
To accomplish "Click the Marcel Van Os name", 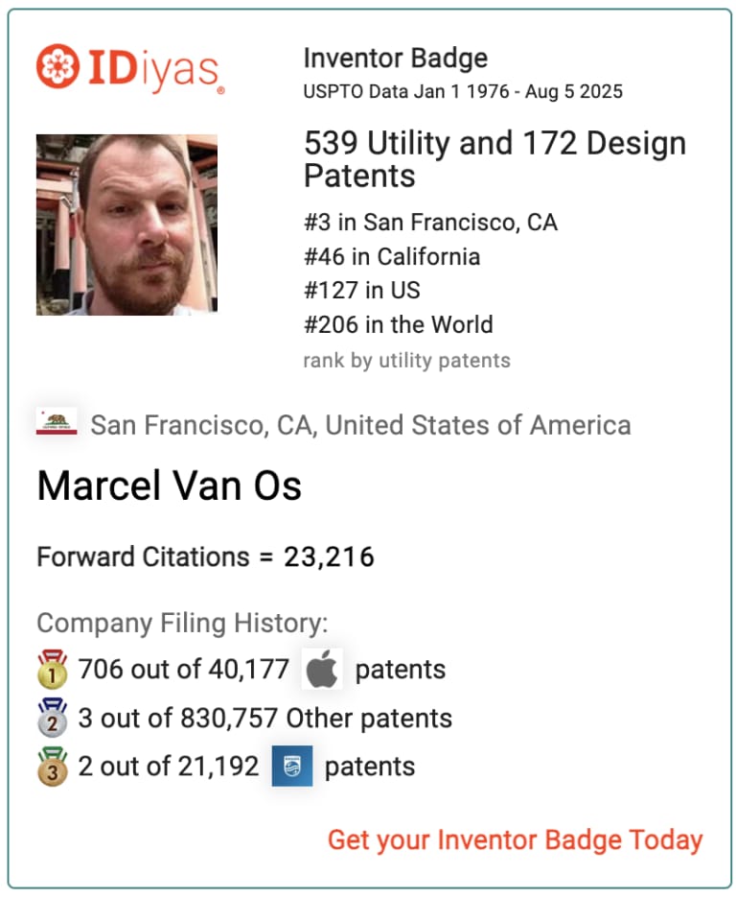I will click(170, 486).
